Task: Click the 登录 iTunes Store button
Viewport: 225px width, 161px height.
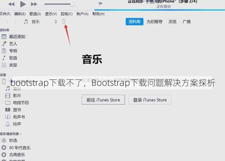Action: [150, 100]
